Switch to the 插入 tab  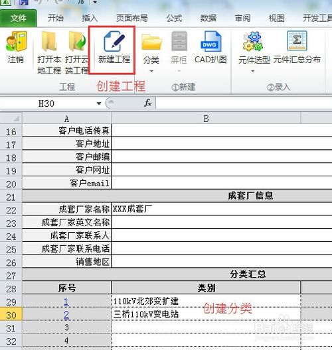click(90, 18)
